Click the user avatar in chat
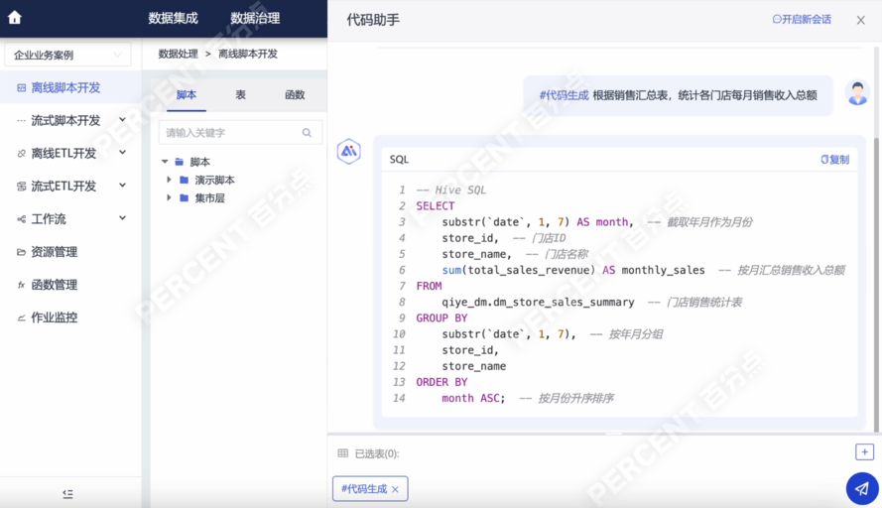Screen dimensions: 882x508 [x=857, y=94]
